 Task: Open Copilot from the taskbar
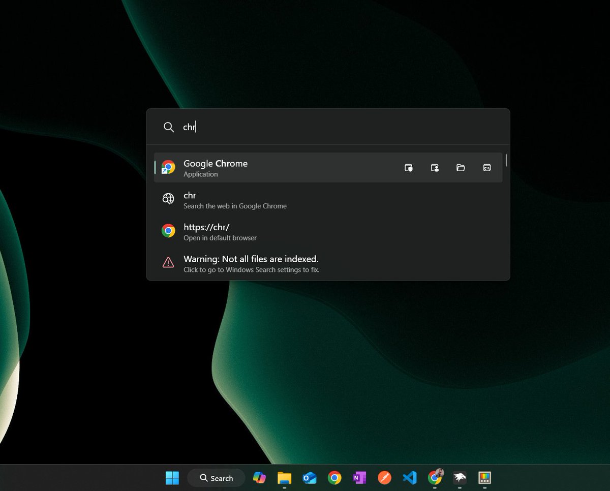tap(259, 478)
